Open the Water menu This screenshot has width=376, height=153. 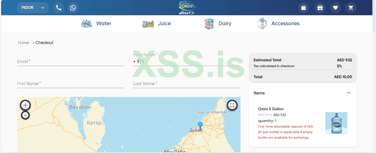click(x=104, y=23)
